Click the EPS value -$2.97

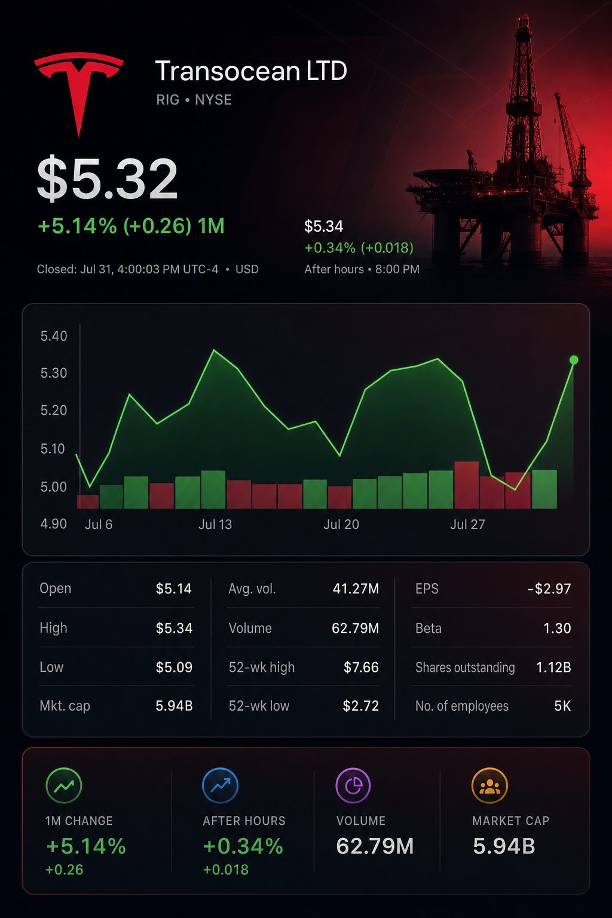tap(549, 589)
